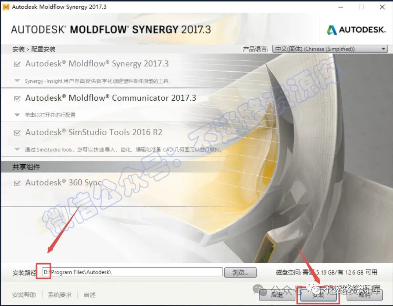The height and width of the screenshot is (306, 393).
Task: Uncheck Autodesk Moldflow Synergy 2017.3 checkbox
Action: coord(17,64)
